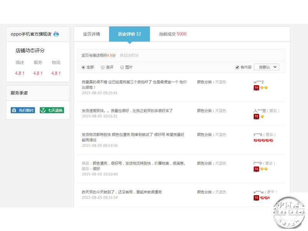
Task: Click the red arrow beside 物流 score 4.8
Action: pyautogui.click(x=60, y=74)
